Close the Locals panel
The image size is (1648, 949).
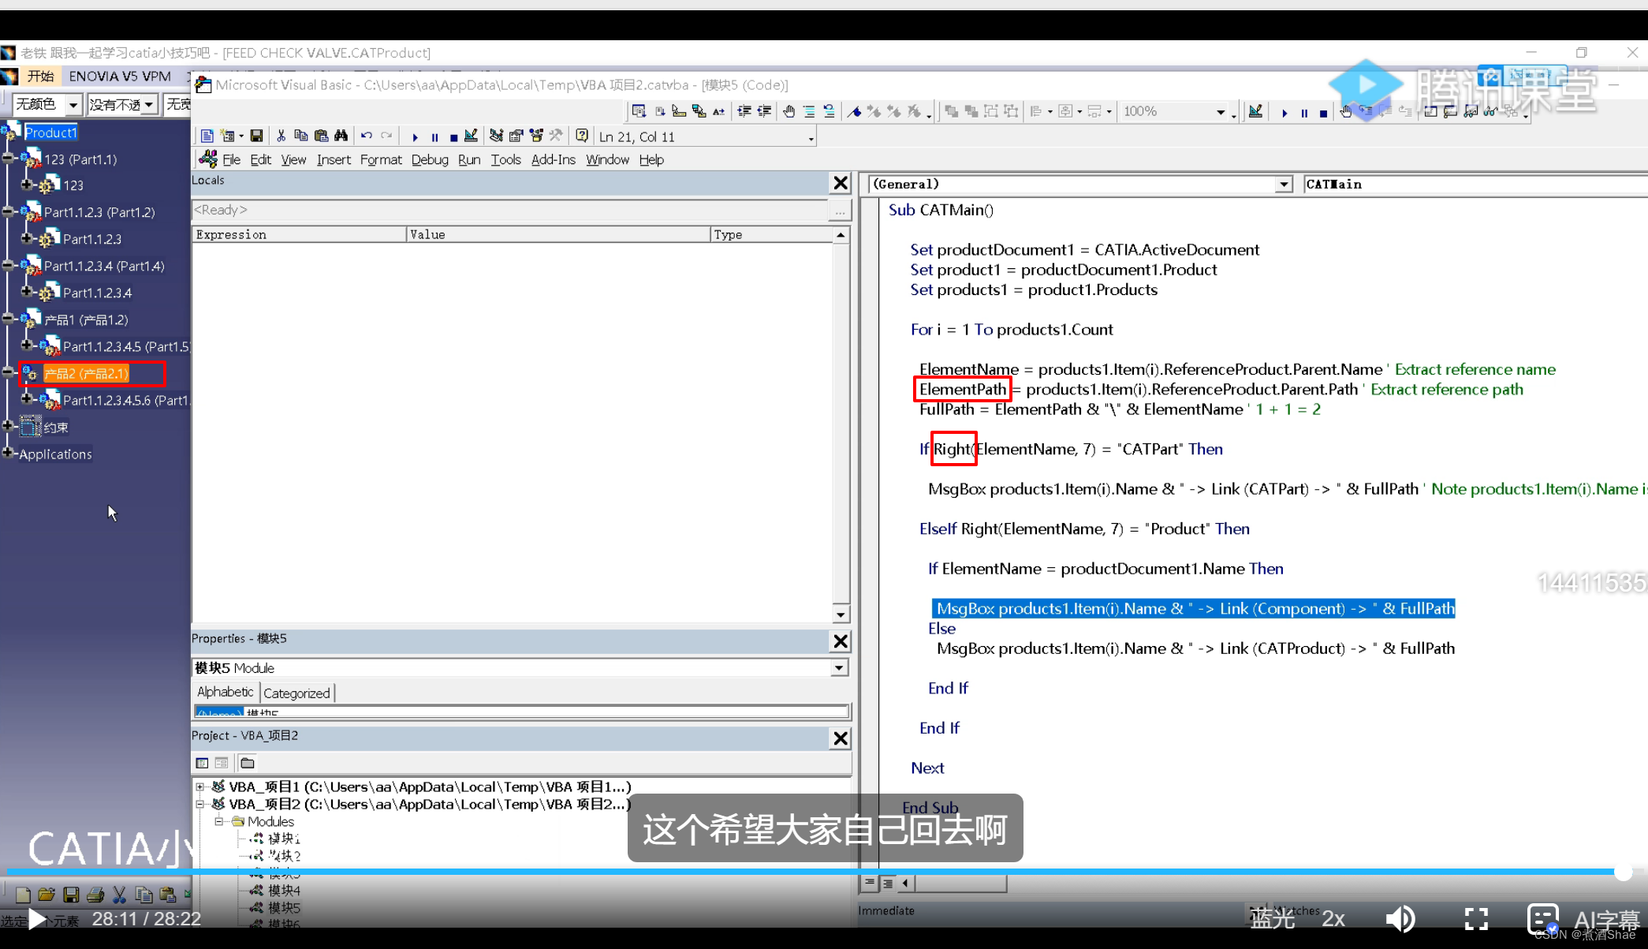tap(841, 183)
